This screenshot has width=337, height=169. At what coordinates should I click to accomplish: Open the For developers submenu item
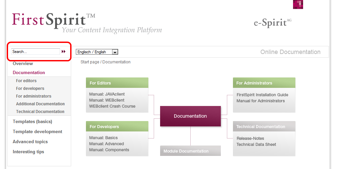click(x=30, y=89)
